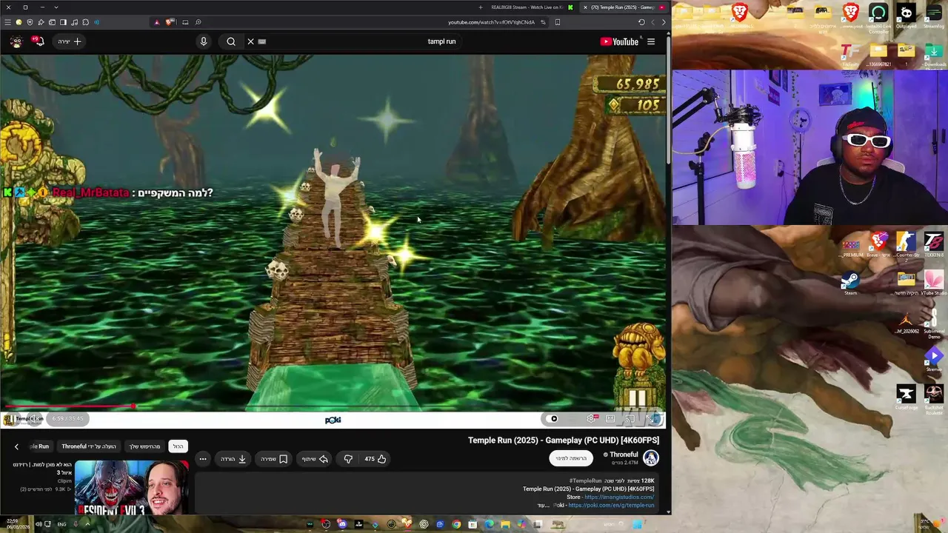
Task: Open the Throneful channel name link
Action: click(x=624, y=455)
